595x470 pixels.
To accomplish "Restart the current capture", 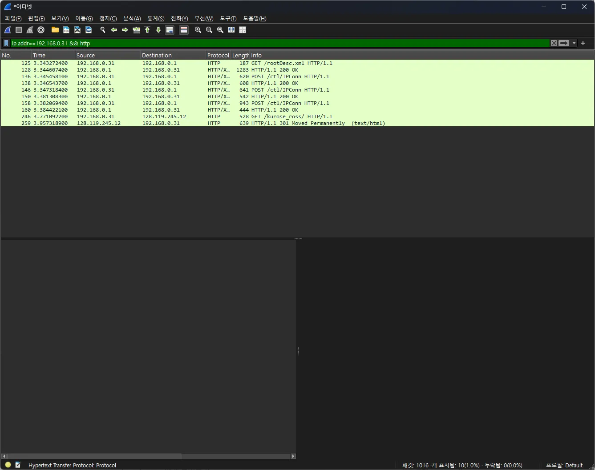I will coord(30,30).
